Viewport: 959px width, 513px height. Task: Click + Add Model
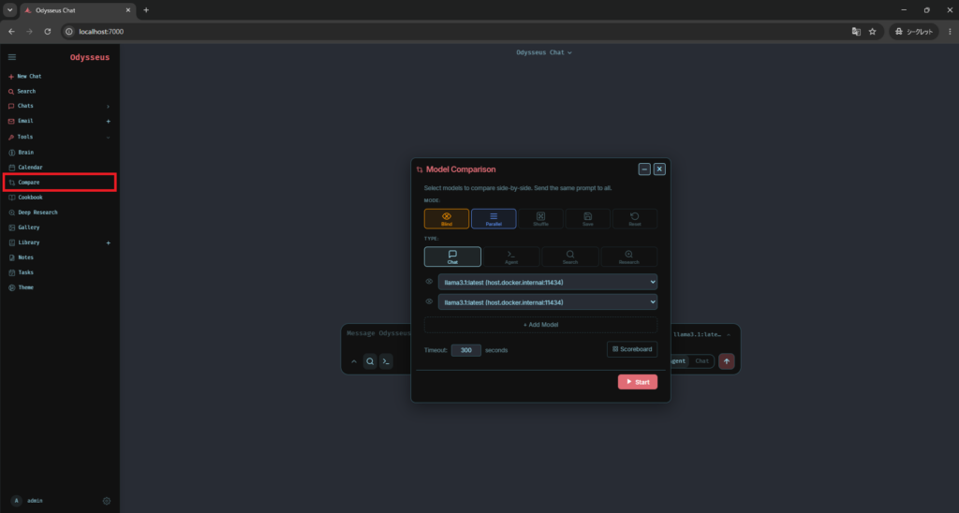[540, 325]
